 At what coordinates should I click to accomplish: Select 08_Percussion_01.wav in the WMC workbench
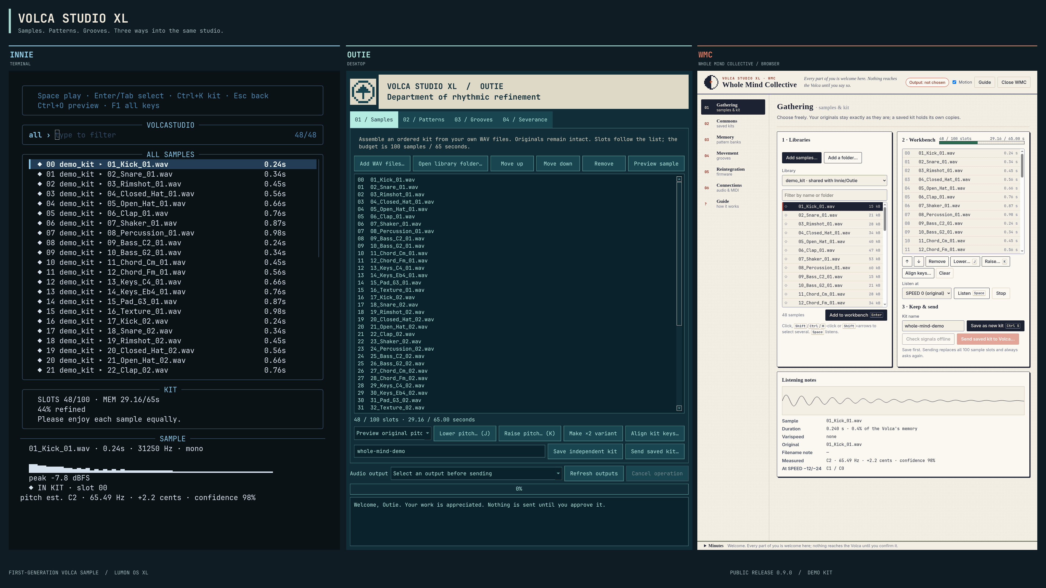click(961, 215)
